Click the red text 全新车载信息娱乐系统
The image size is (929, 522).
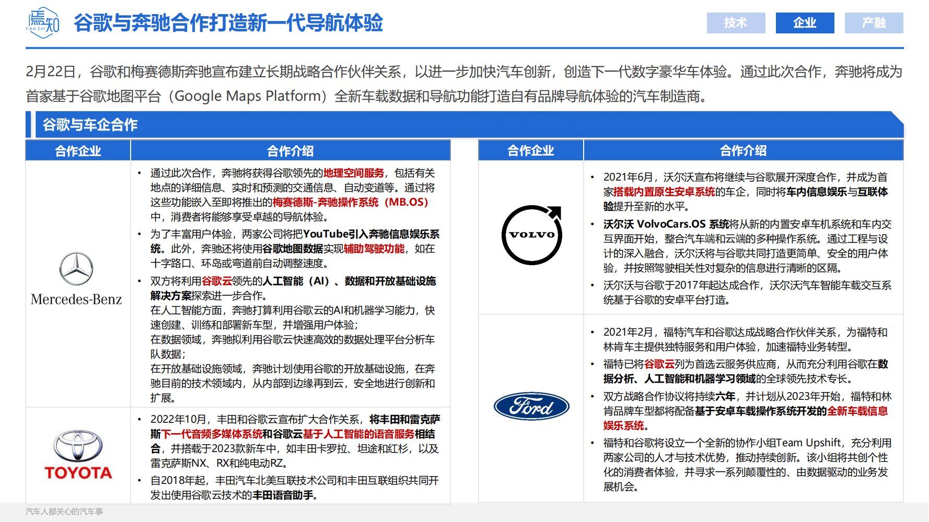746,418
